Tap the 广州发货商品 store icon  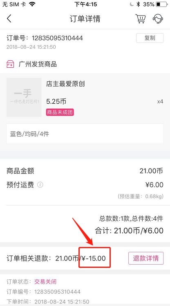[10, 64]
